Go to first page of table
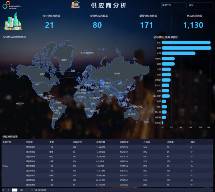The image size is (215, 192). coord(3,190)
